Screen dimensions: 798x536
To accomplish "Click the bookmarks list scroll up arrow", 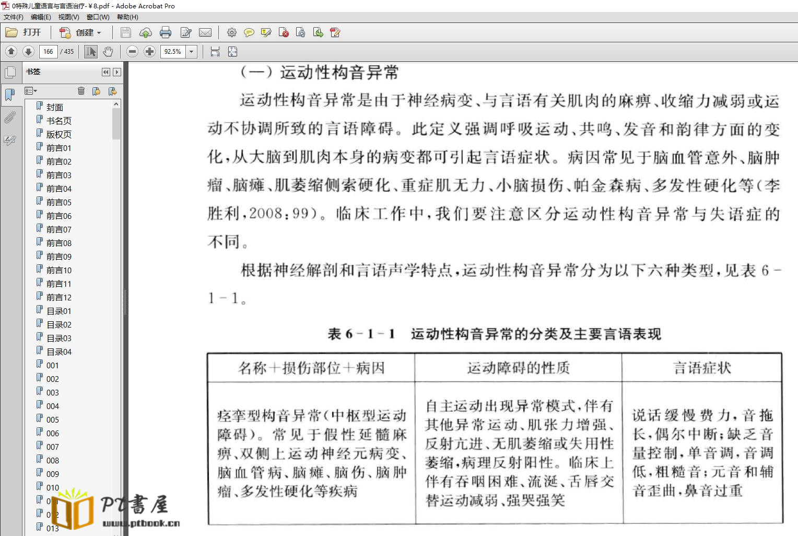I will (x=116, y=104).
